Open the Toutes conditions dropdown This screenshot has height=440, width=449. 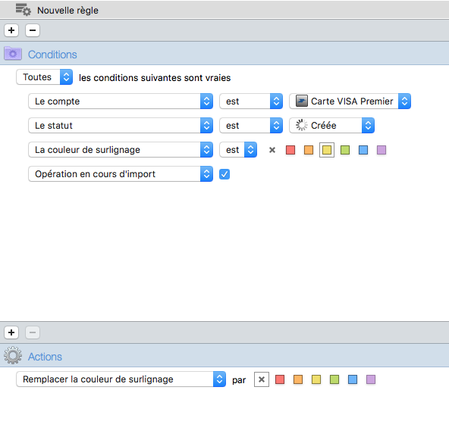click(x=45, y=77)
